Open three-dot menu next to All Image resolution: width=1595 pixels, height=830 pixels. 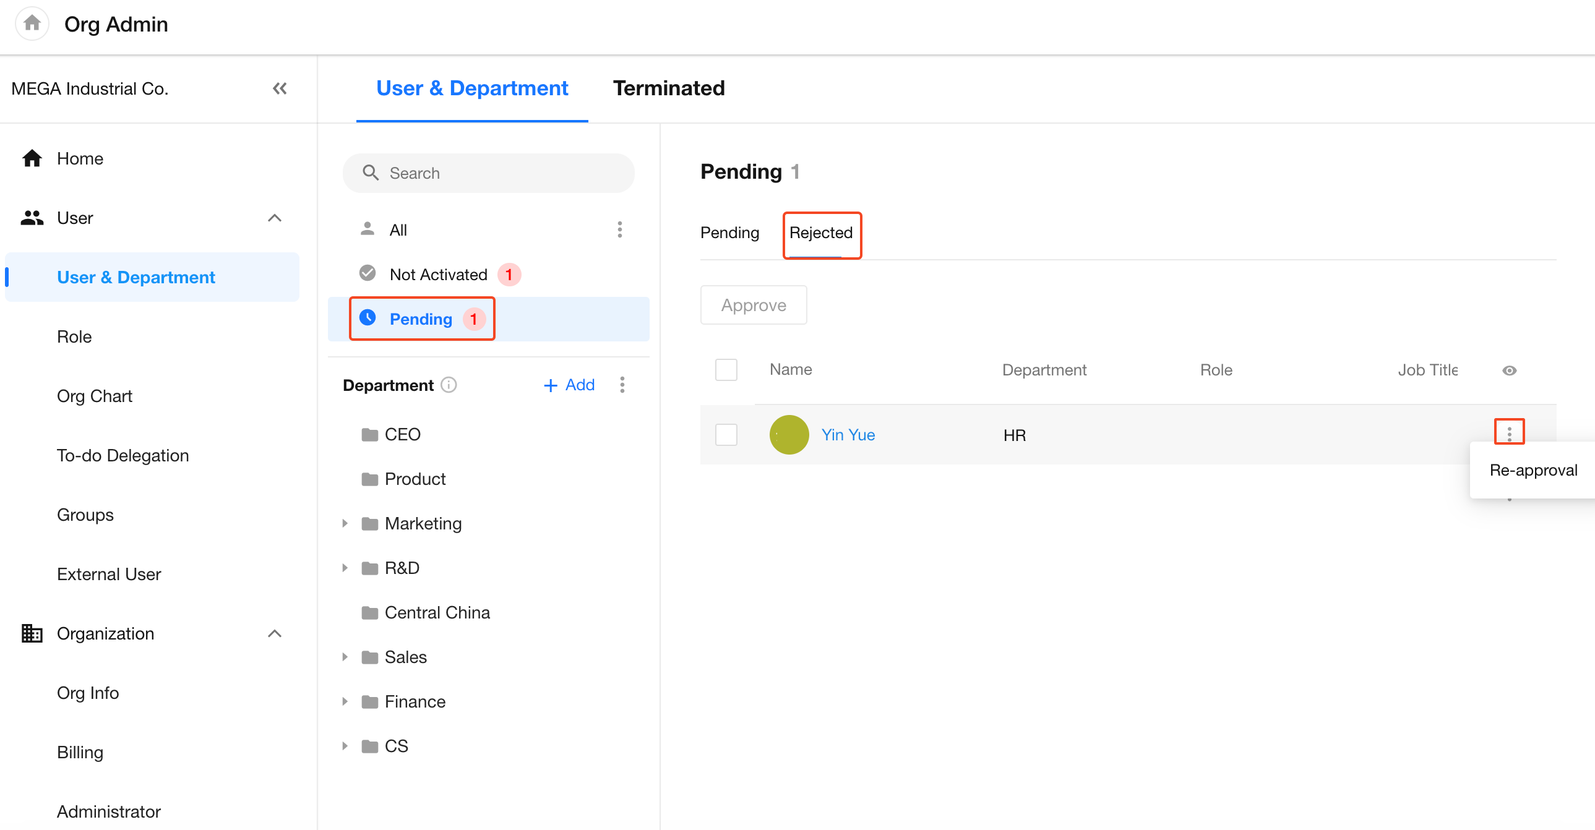pyautogui.click(x=619, y=229)
